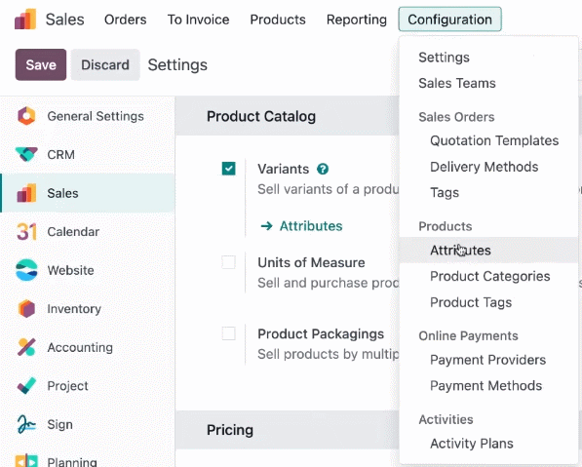Click the Variants help question-mark icon
The image size is (582, 467).
coord(323,169)
